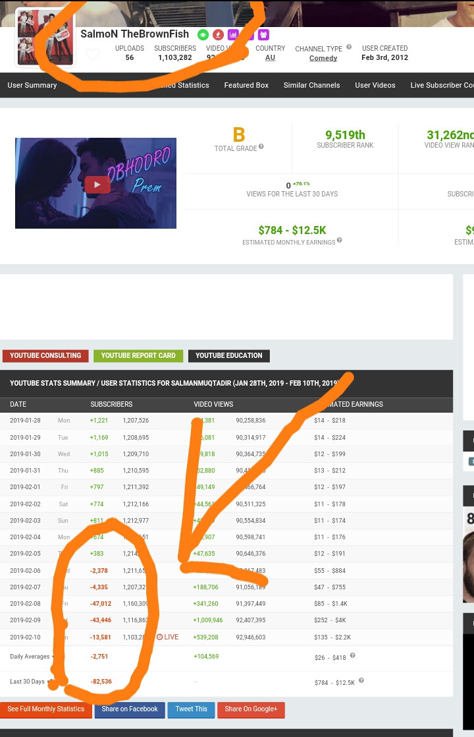The image size is (474, 737).
Task: Click the SUBSCRIBERS column header
Action: (111, 404)
